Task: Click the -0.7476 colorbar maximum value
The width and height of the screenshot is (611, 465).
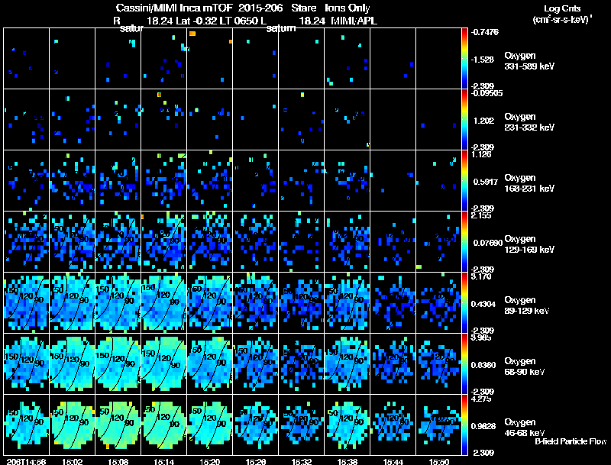Action: click(x=485, y=32)
